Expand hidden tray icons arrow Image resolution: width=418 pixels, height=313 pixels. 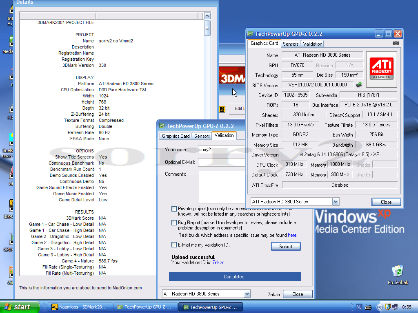pyautogui.click(x=380, y=307)
